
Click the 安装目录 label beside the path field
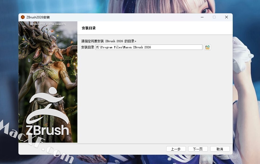[88, 47]
